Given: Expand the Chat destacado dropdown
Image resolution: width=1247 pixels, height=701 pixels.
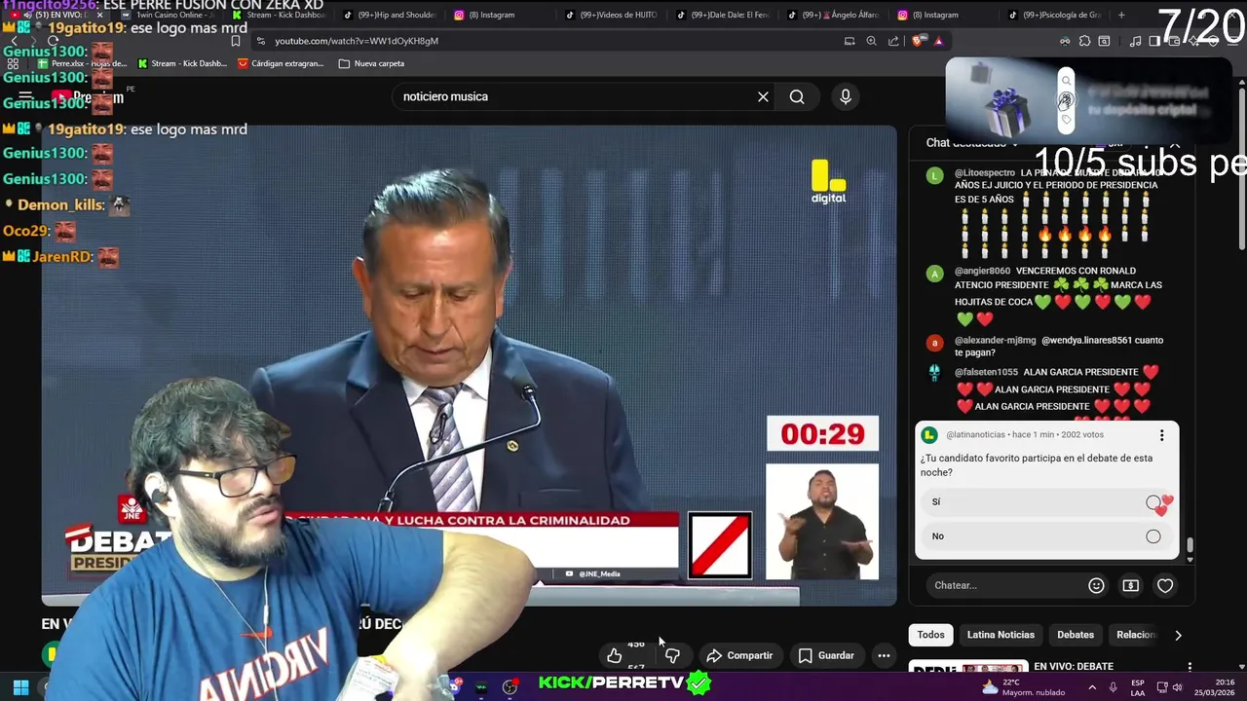Looking at the screenshot, I should point(974,143).
